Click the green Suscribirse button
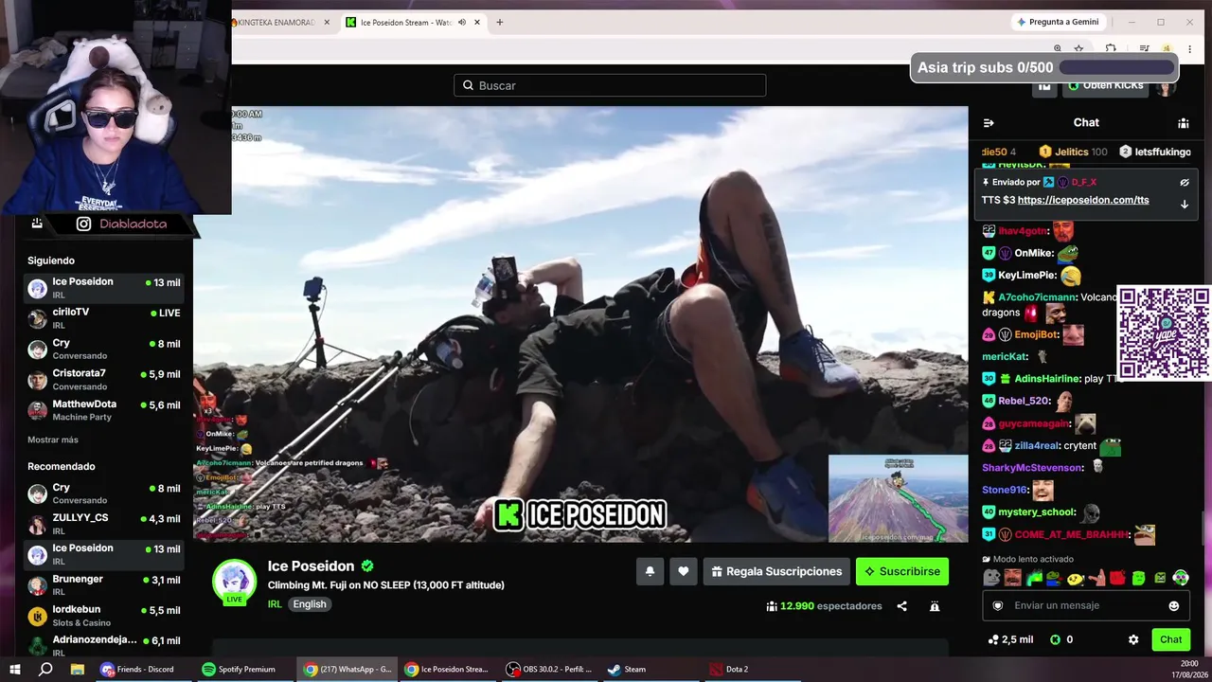Image resolution: width=1212 pixels, height=682 pixels. pos(902,571)
